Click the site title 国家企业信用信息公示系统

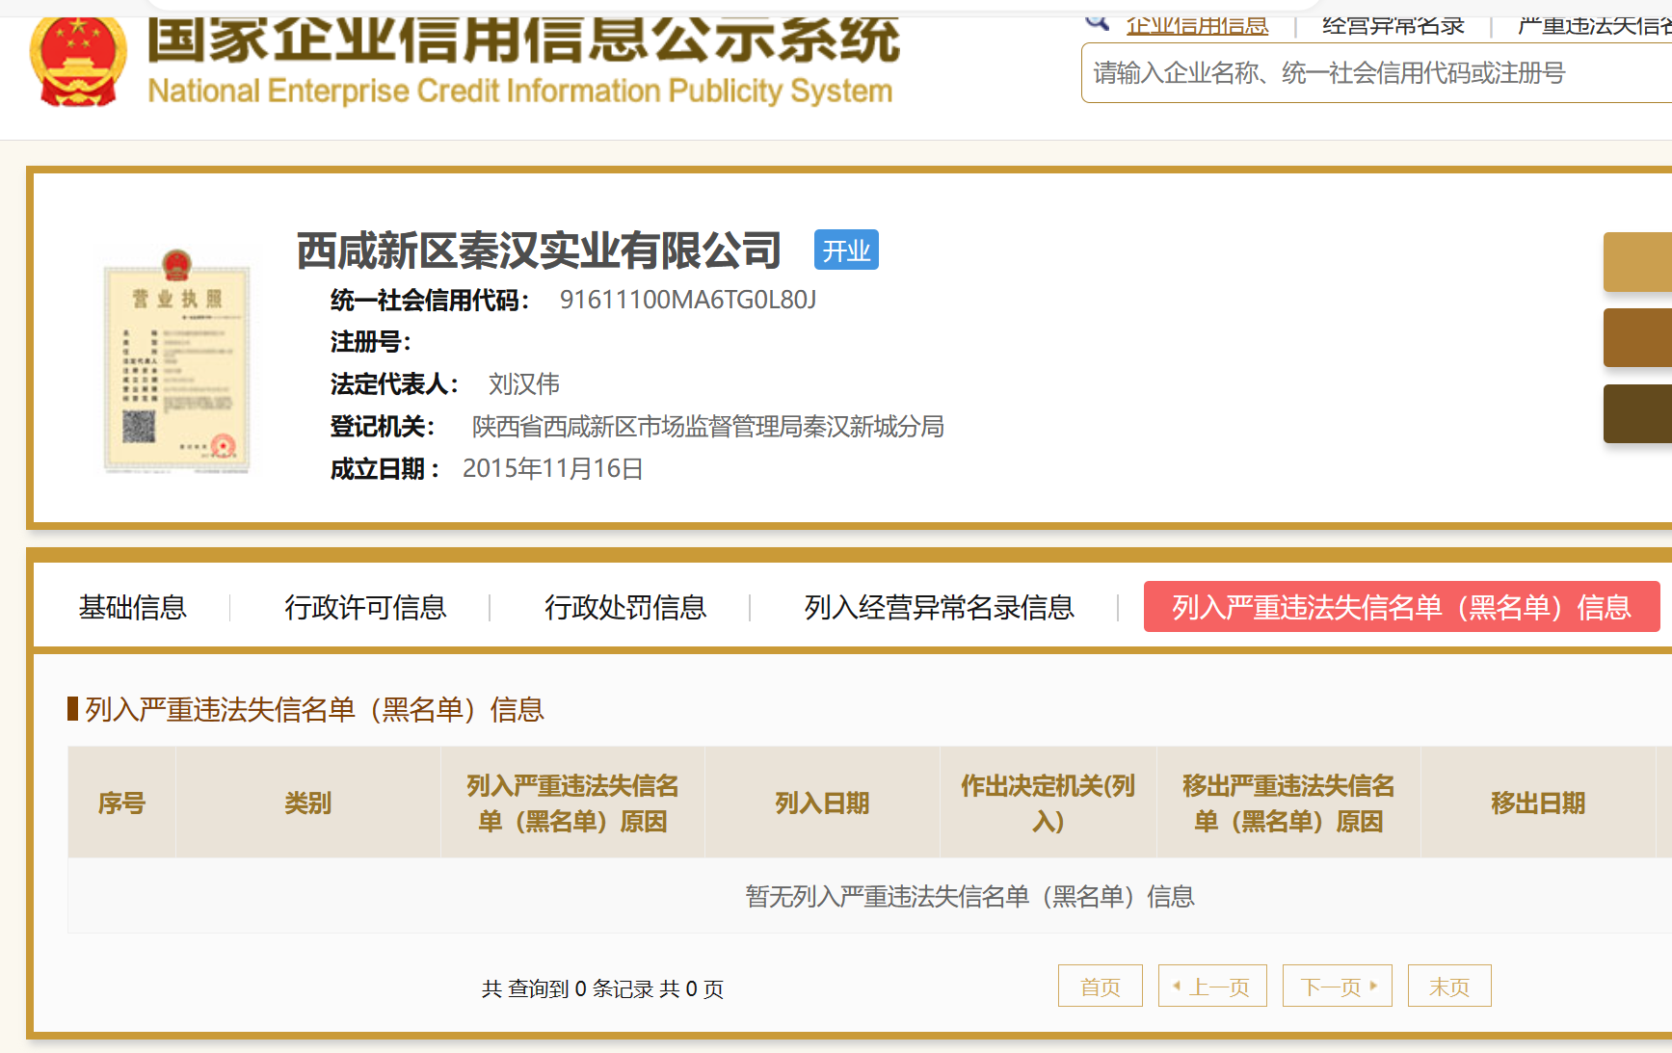point(523,40)
